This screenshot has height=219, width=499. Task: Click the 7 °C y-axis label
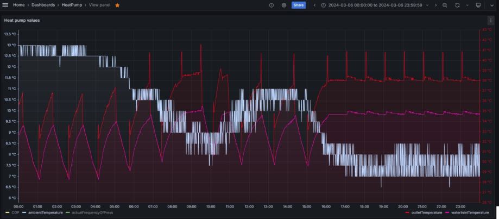(12, 177)
